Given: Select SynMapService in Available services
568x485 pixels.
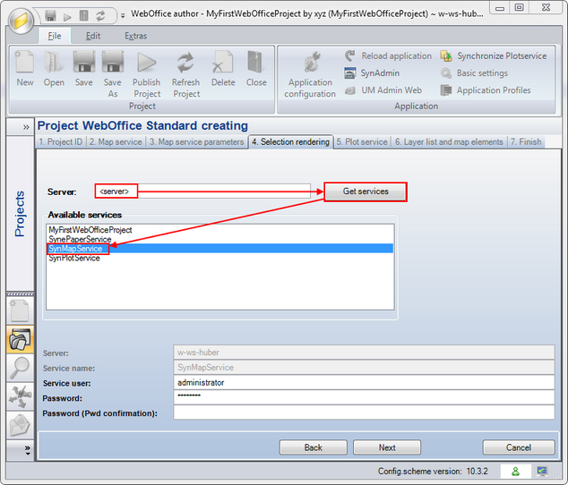Looking at the screenshot, I should (219, 249).
